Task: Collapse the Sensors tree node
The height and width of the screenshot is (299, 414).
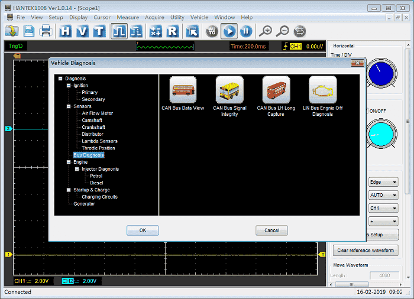Action: coord(69,106)
